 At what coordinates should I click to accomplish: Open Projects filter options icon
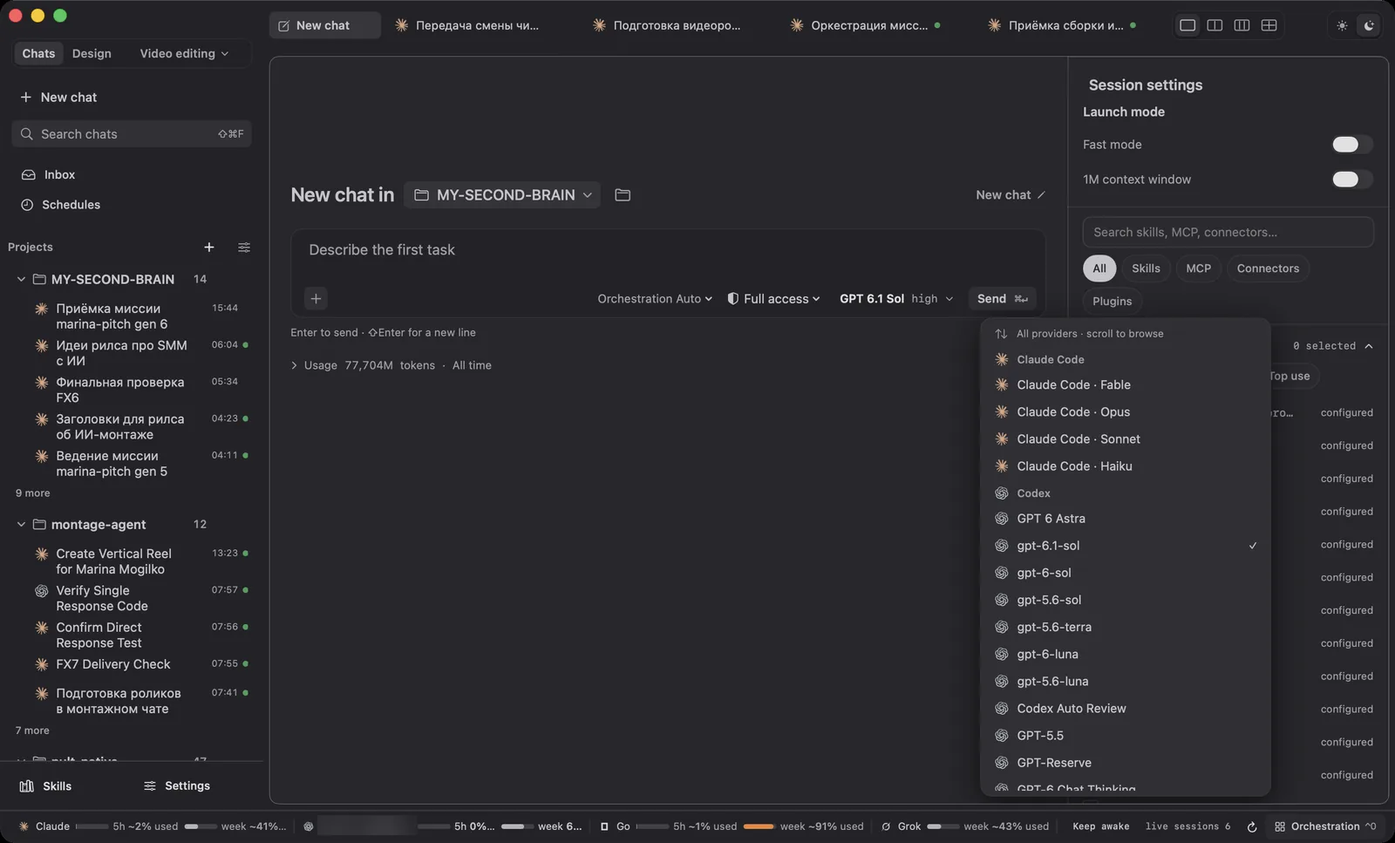(x=244, y=248)
